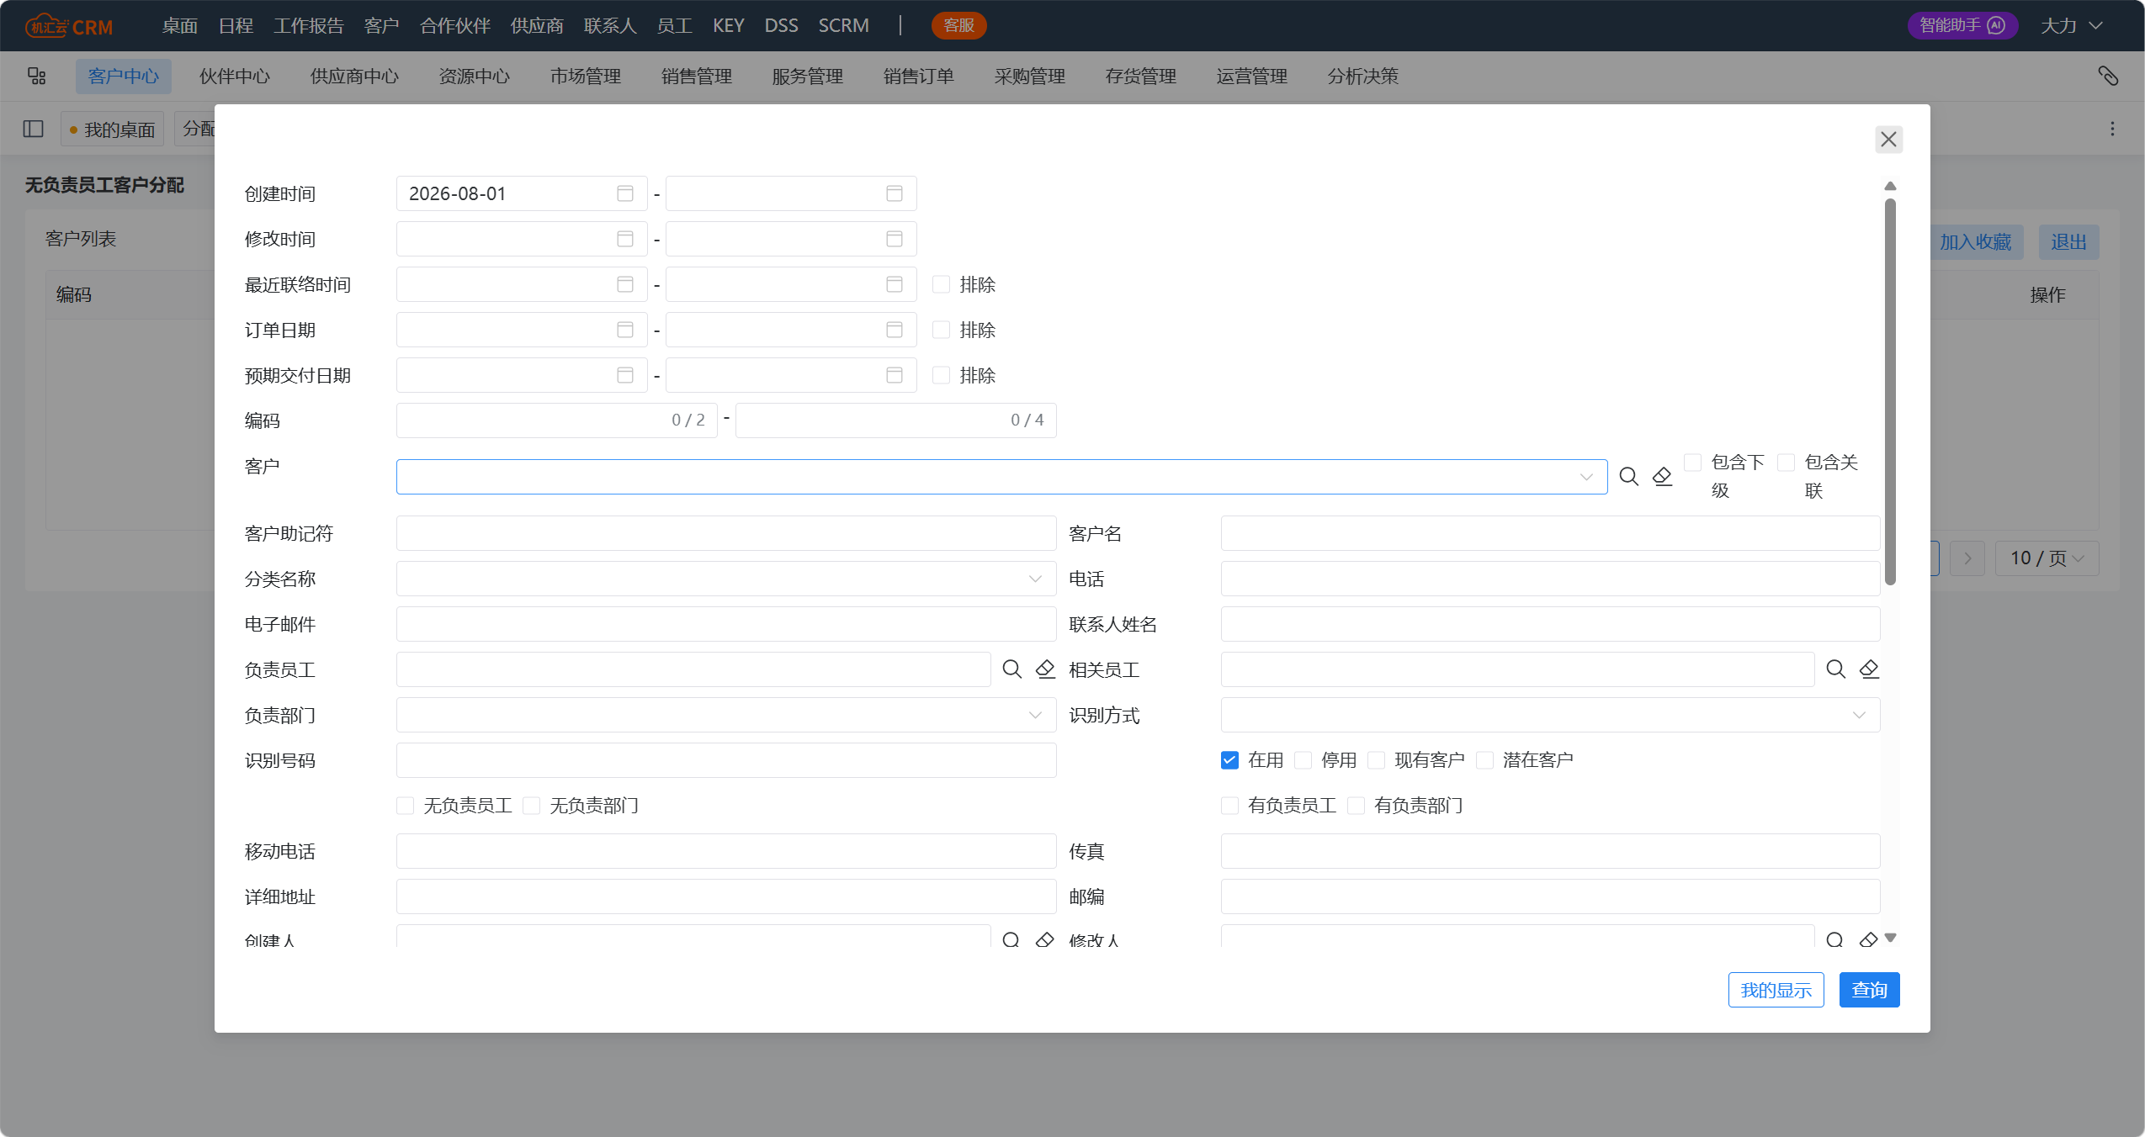Click the 我的显示 button

[1776, 990]
